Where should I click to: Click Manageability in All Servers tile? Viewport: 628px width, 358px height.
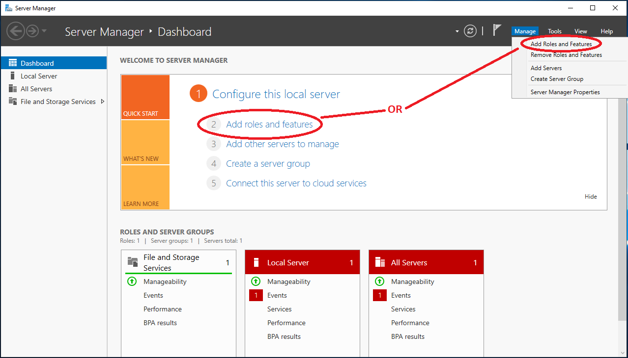pos(413,281)
